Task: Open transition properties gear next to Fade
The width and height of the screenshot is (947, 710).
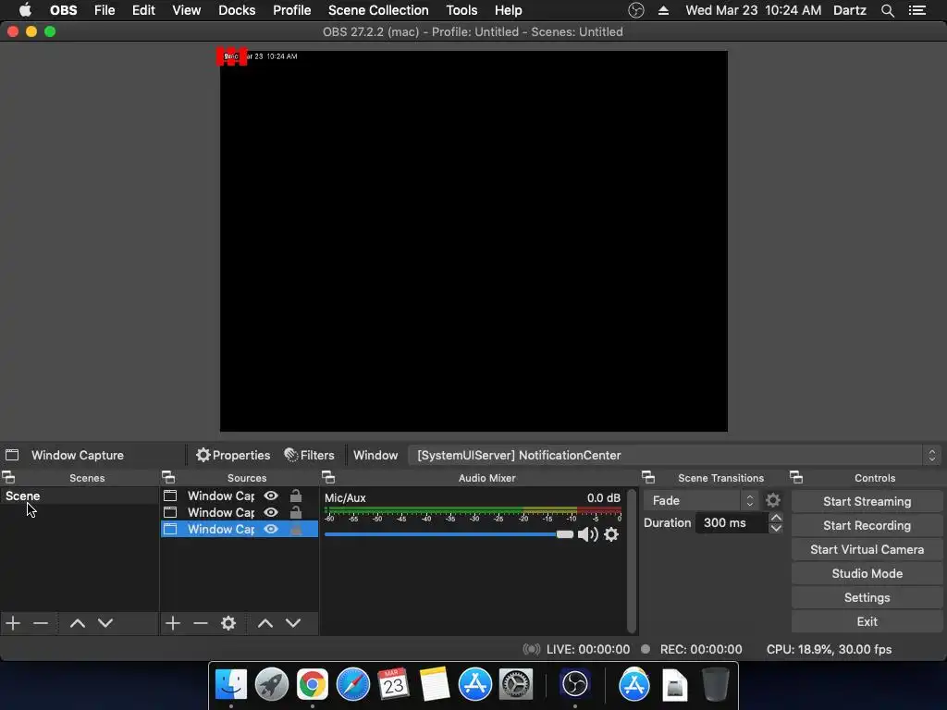Action: pyautogui.click(x=773, y=500)
